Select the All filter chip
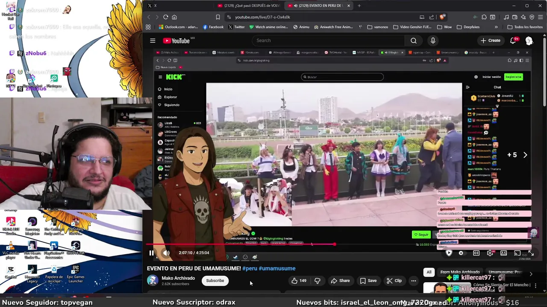The width and height of the screenshot is (547, 307). (429, 272)
